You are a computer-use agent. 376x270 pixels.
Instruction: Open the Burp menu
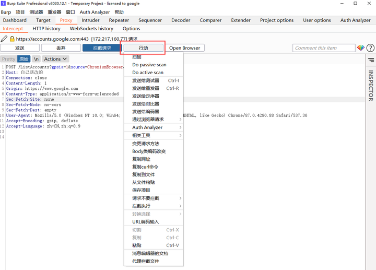click(x=6, y=12)
